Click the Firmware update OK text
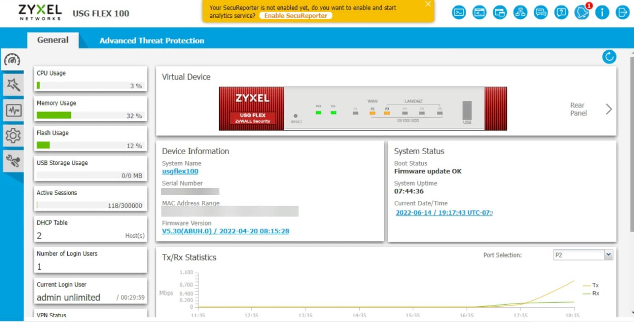The image size is (634, 322). point(428,171)
